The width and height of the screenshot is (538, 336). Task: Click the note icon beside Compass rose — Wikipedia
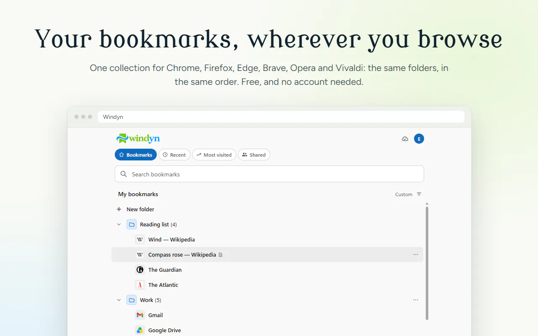221,255
